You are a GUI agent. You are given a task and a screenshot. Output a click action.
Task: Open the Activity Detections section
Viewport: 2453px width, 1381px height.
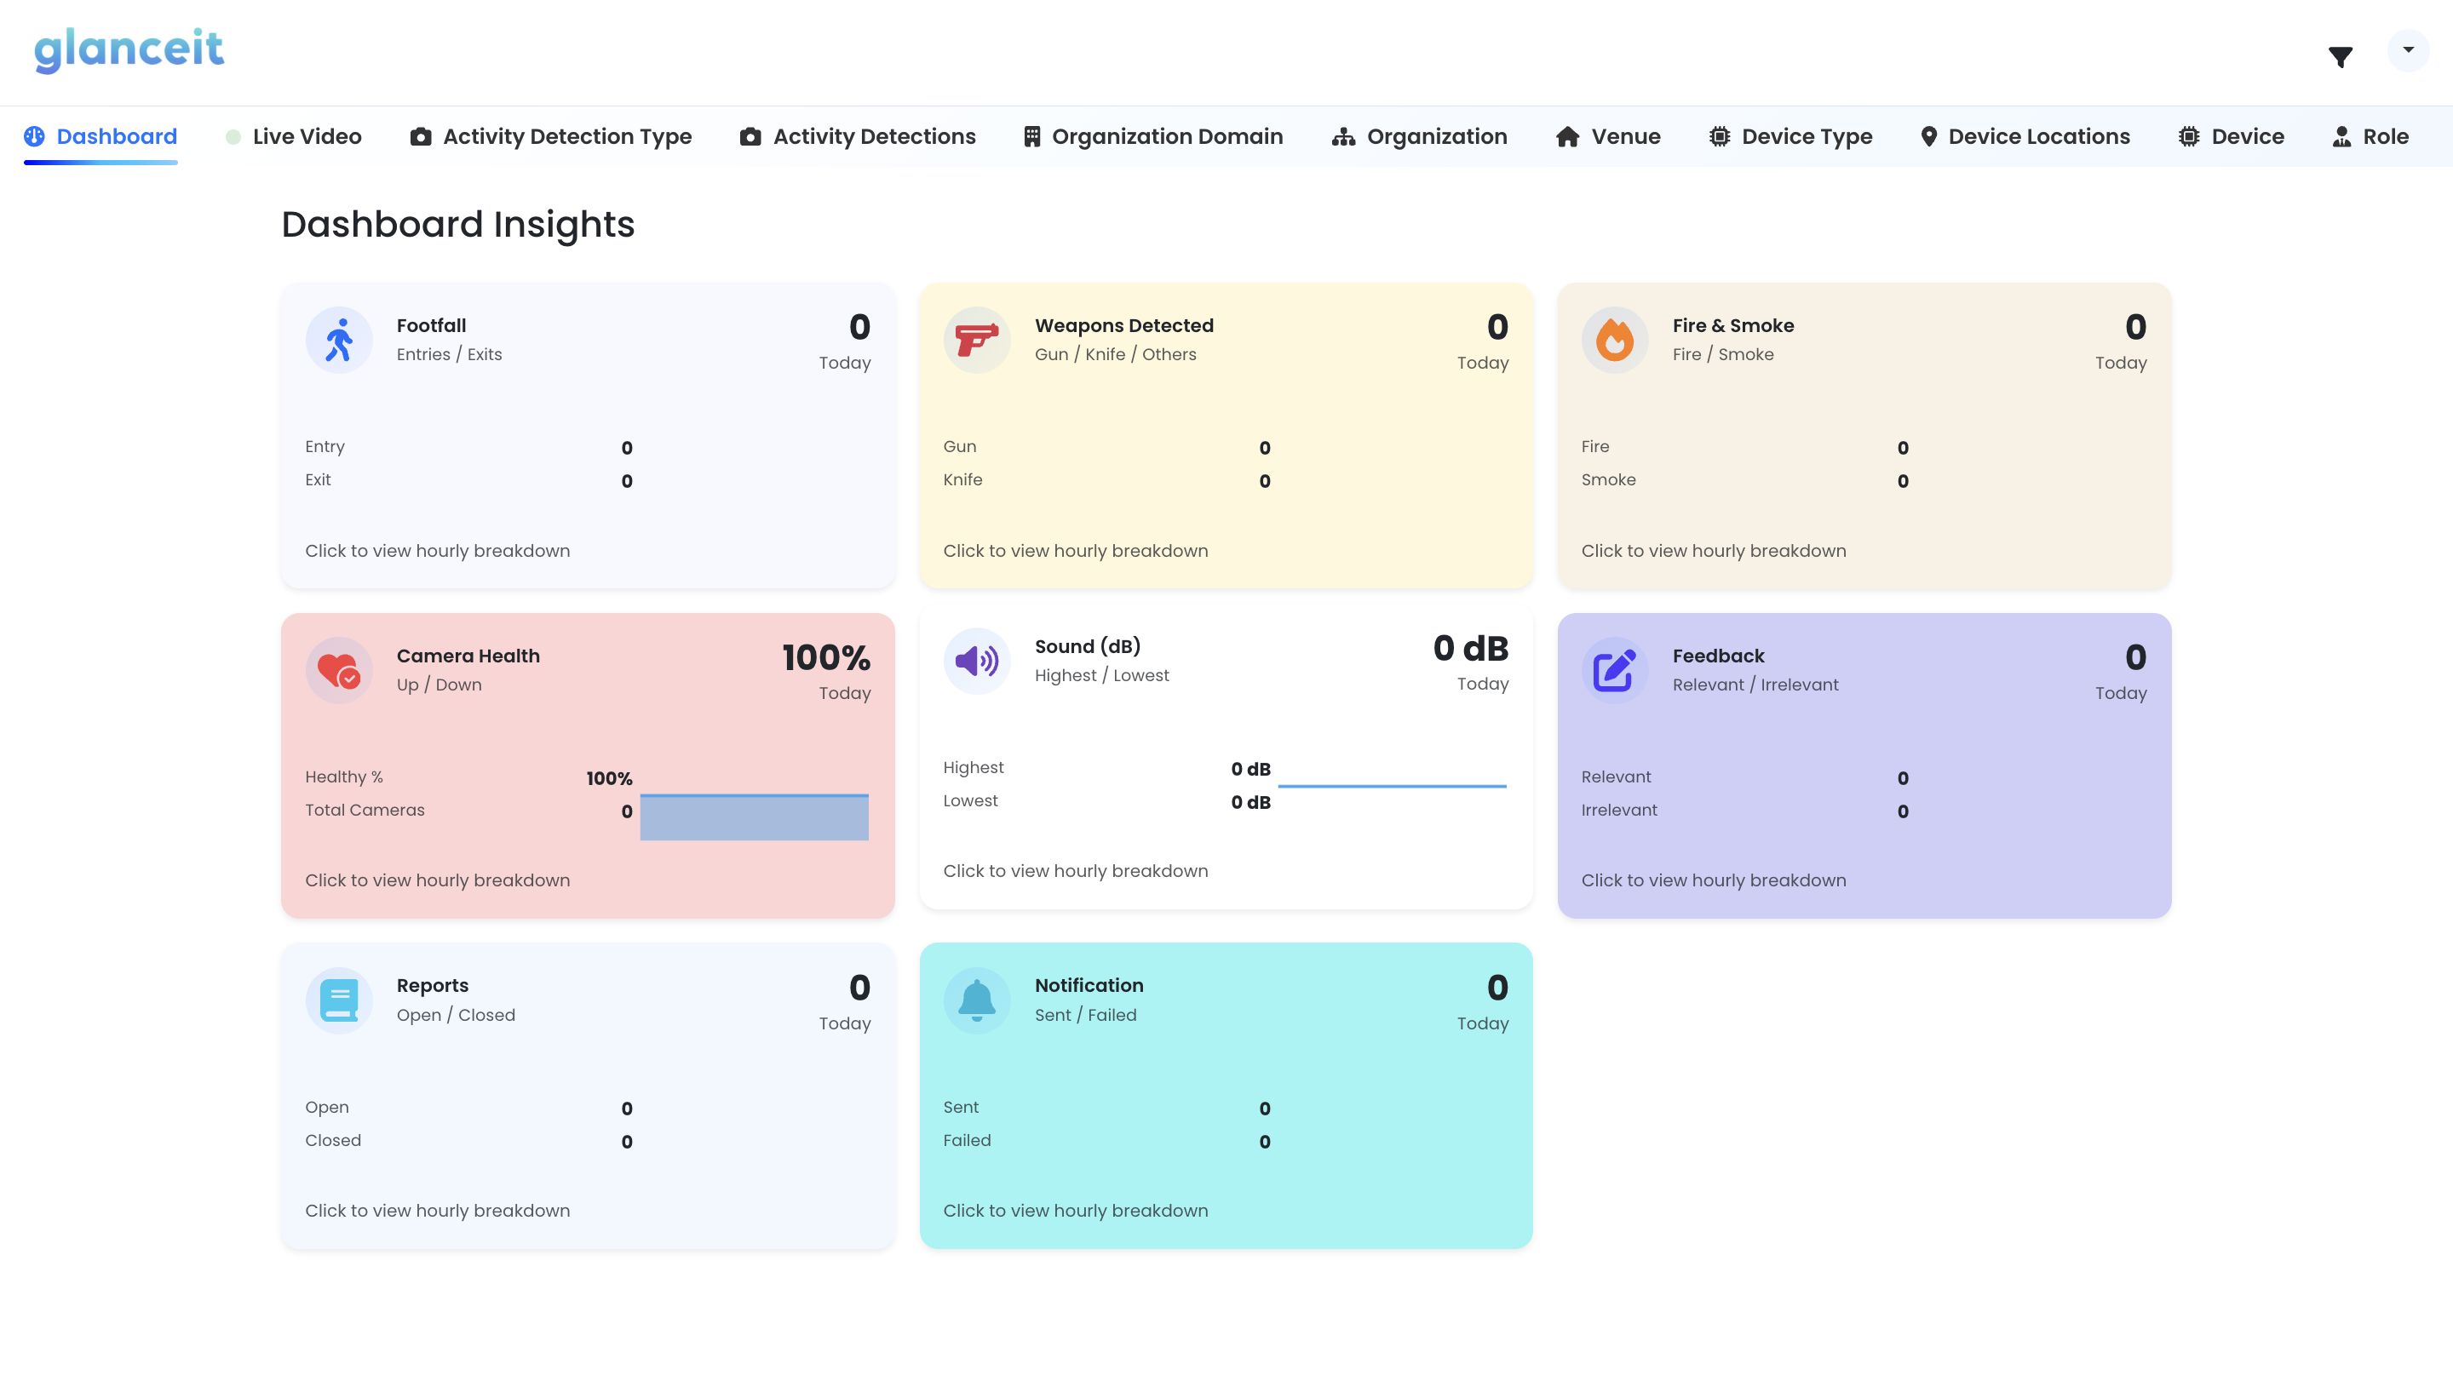tap(873, 136)
